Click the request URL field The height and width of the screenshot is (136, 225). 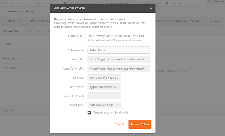click(116, 21)
